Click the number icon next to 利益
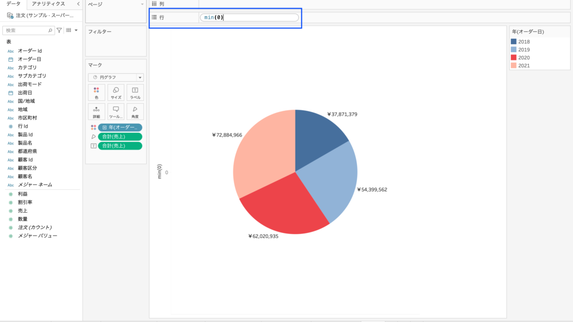Screen dimensions: 573x322 (11, 194)
